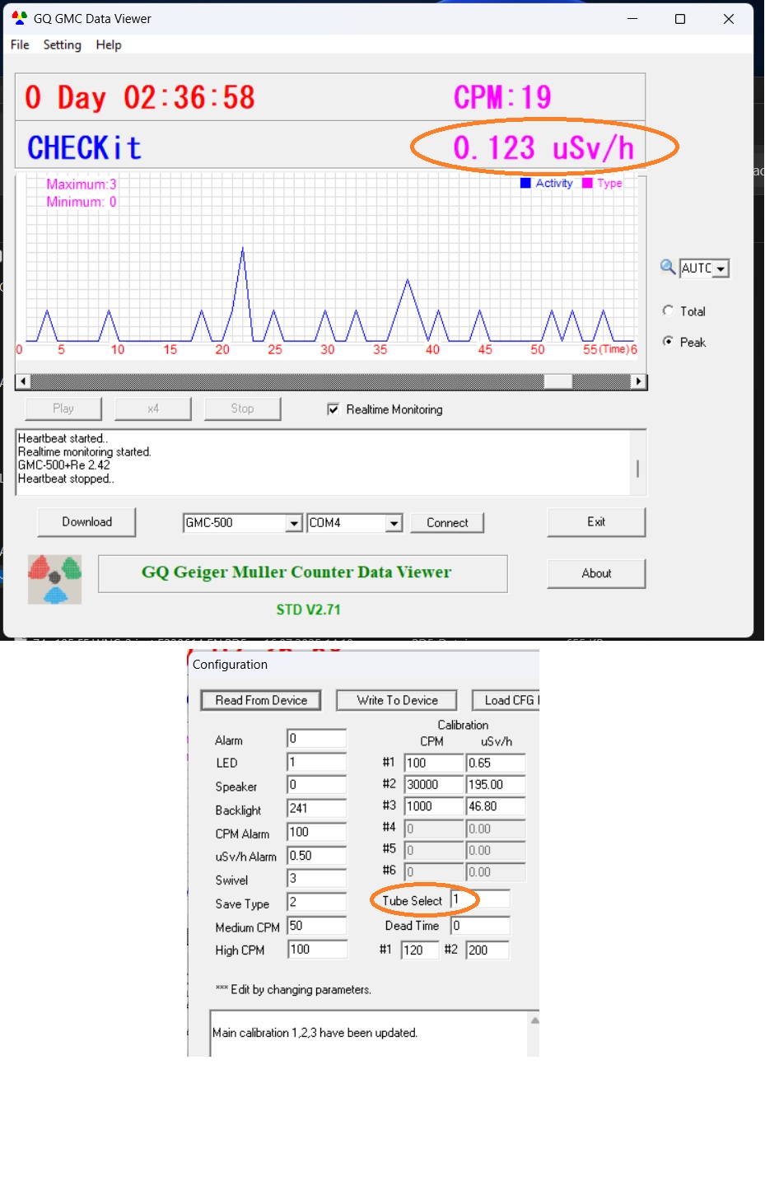This screenshot has width=765, height=1186.
Task: Click the magenta Type legend square
Action: 587,183
